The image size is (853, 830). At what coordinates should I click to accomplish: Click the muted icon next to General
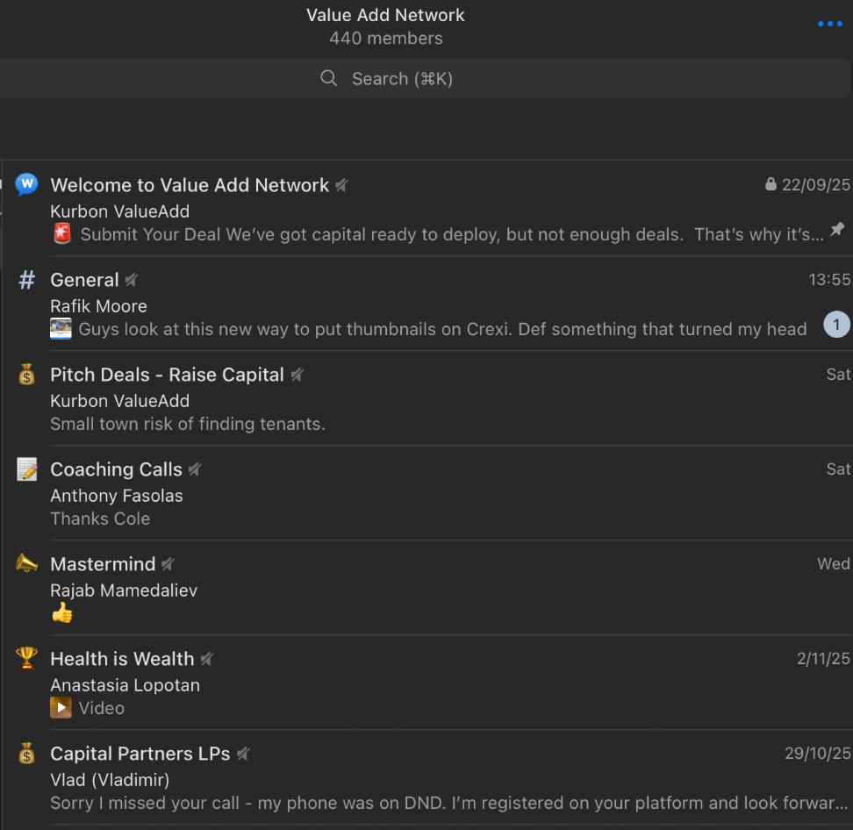click(131, 280)
